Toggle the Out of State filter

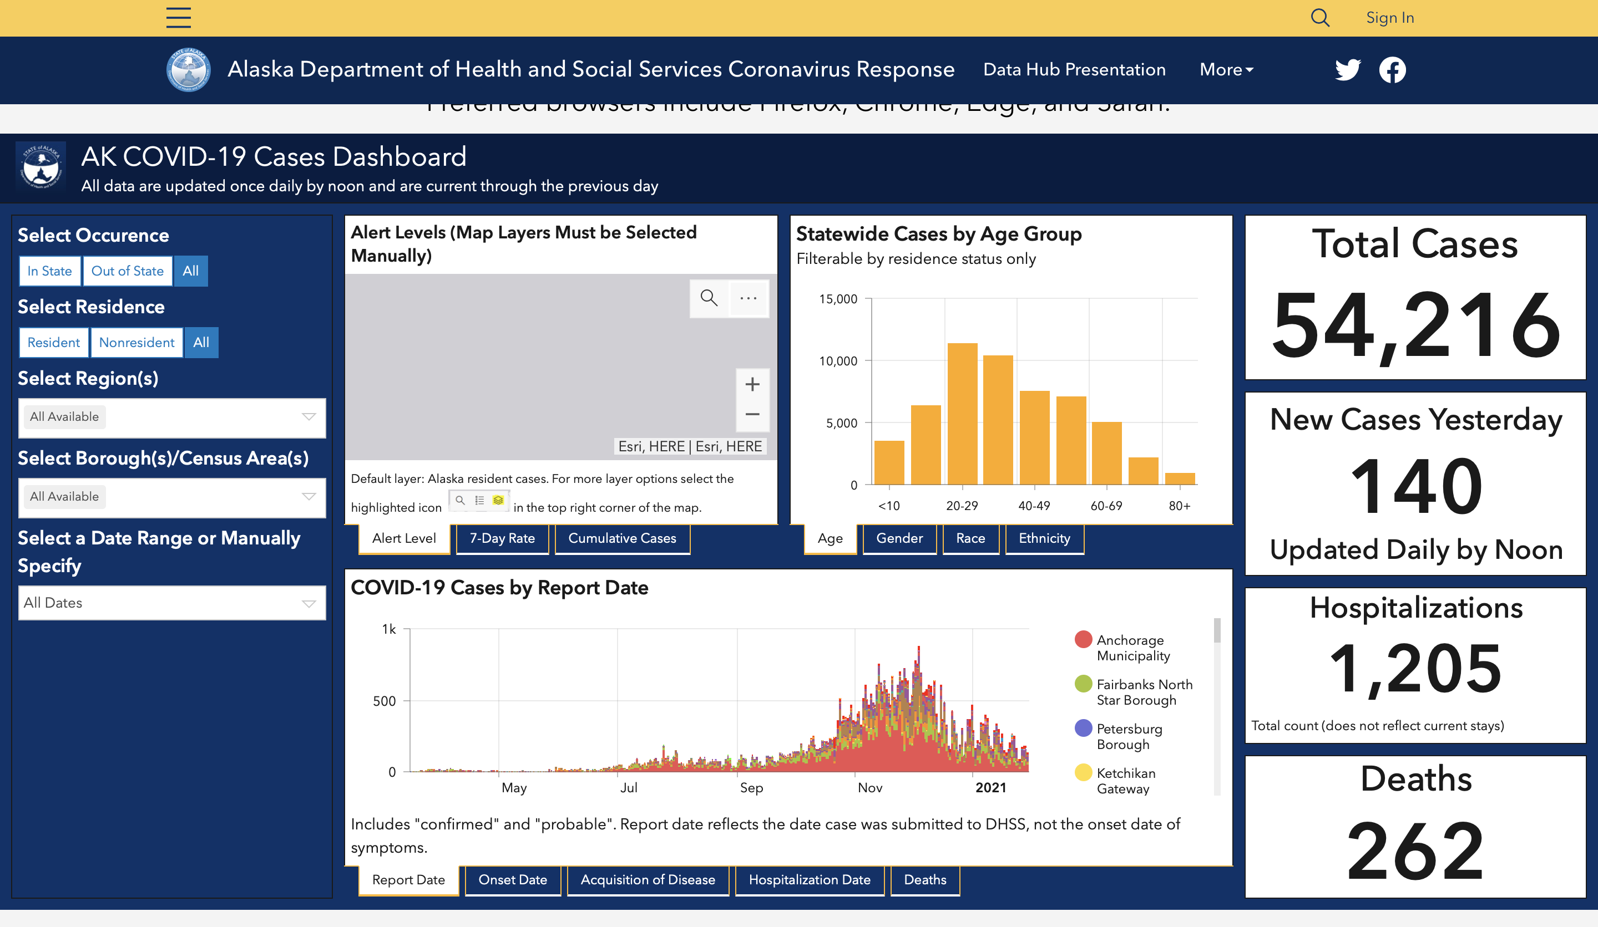click(x=128, y=271)
